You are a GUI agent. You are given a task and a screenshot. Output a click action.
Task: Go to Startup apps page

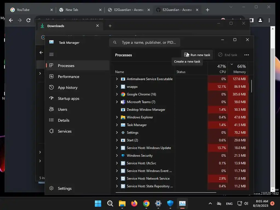(x=77, y=98)
